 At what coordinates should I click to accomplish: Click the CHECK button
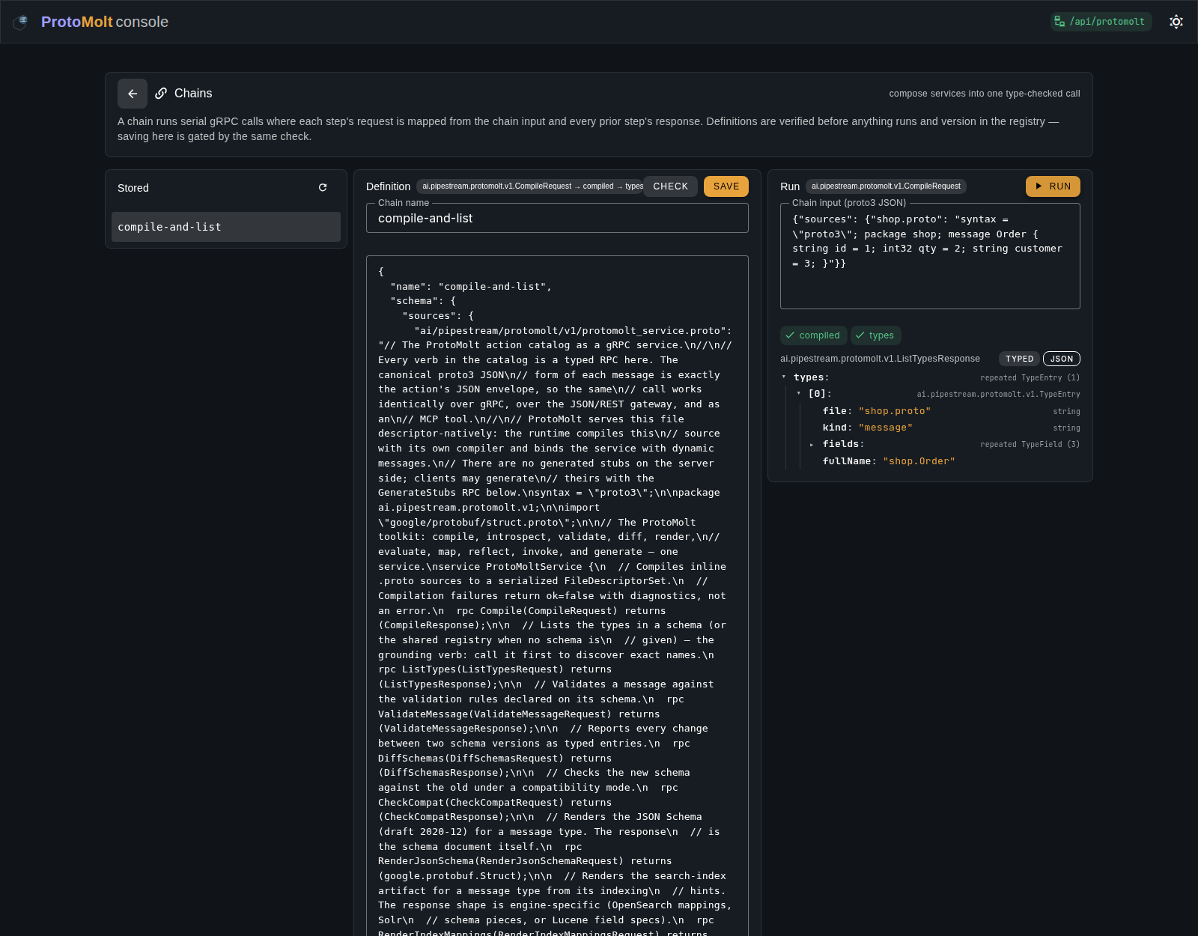click(670, 186)
